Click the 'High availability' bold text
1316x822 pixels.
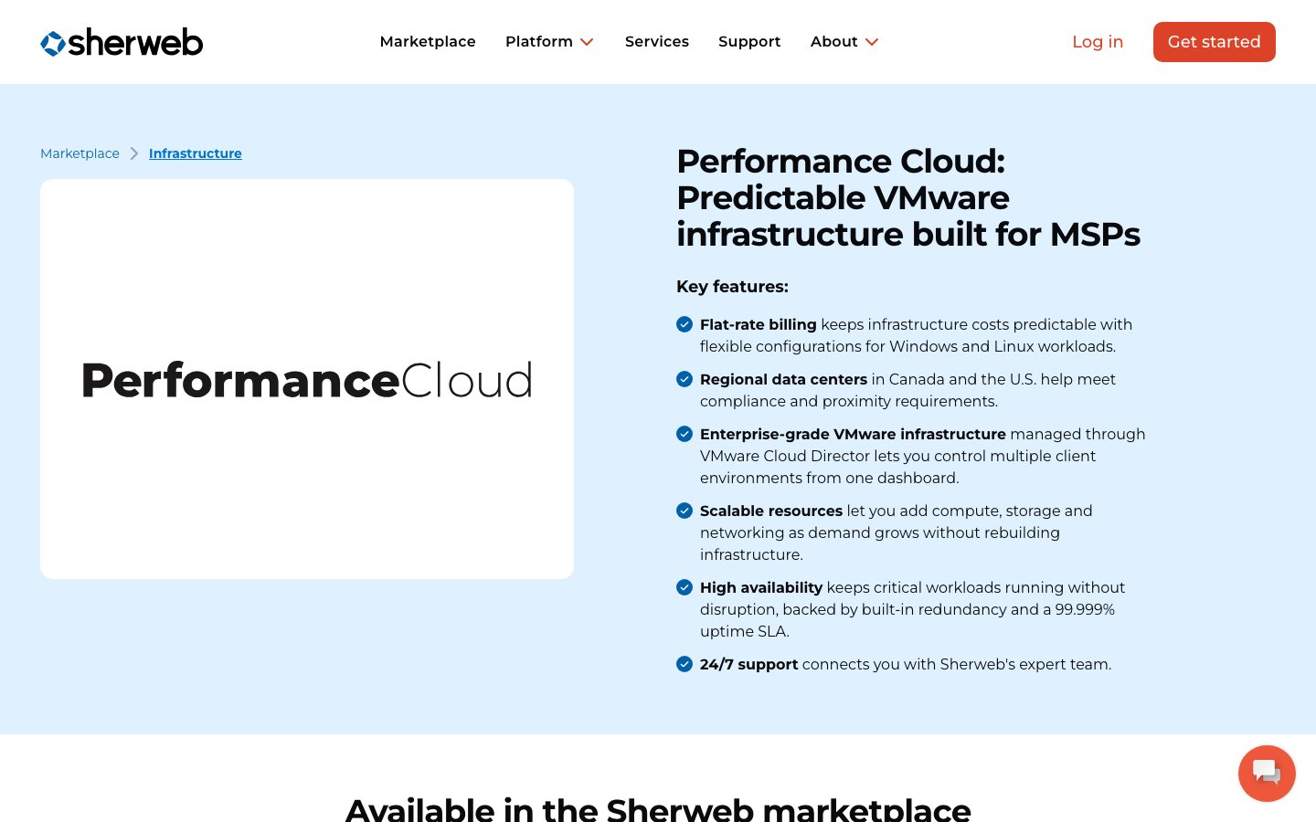coord(761,587)
